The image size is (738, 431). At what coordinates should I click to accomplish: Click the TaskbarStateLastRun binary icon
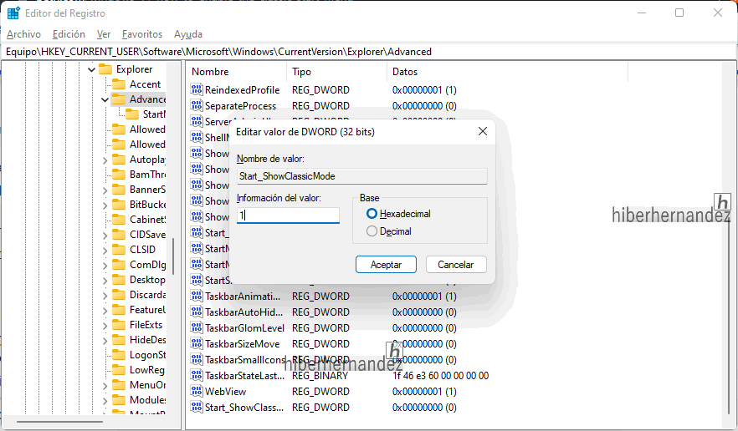[197, 375]
